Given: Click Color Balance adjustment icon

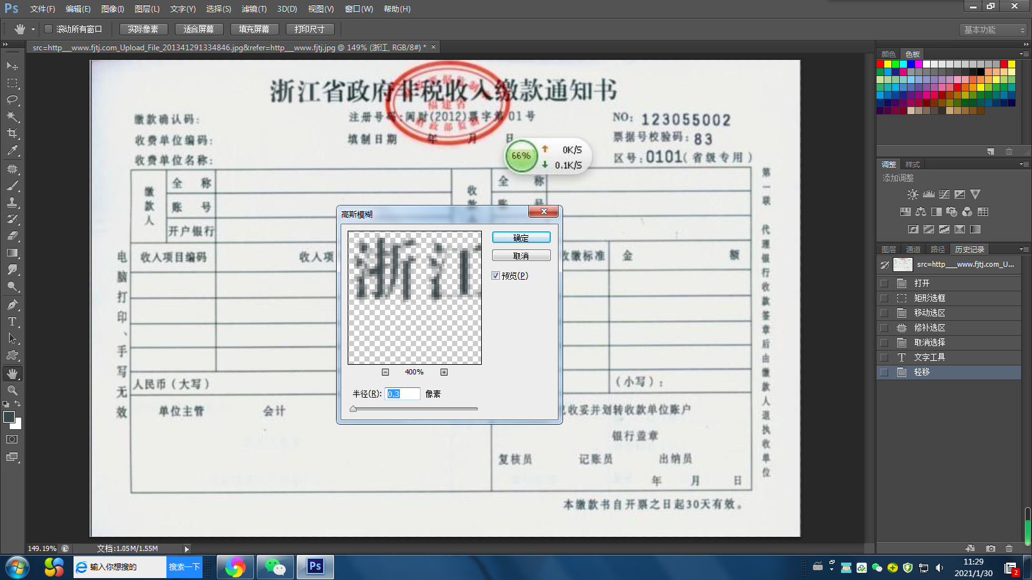Looking at the screenshot, I should (x=920, y=211).
